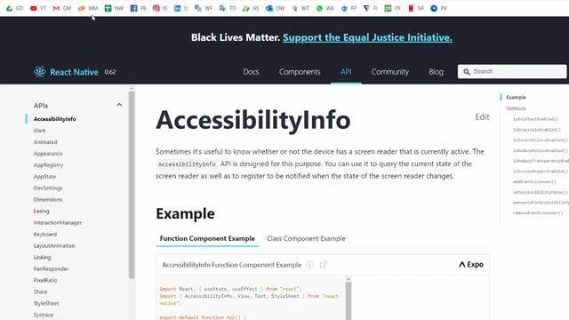
Task: Open the YouTube YT bookmark
Action: (34, 8)
